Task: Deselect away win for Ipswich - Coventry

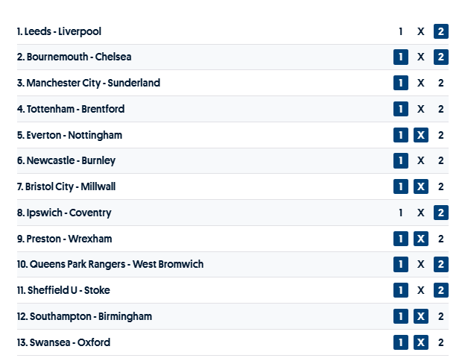Action: pos(441,213)
